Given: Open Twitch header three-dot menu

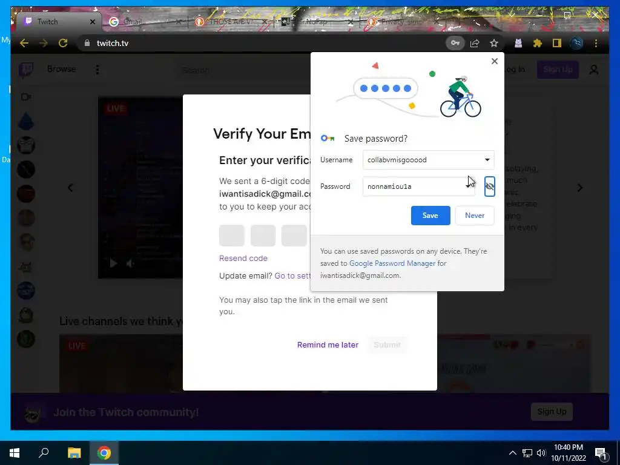Looking at the screenshot, I should (x=97, y=70).
